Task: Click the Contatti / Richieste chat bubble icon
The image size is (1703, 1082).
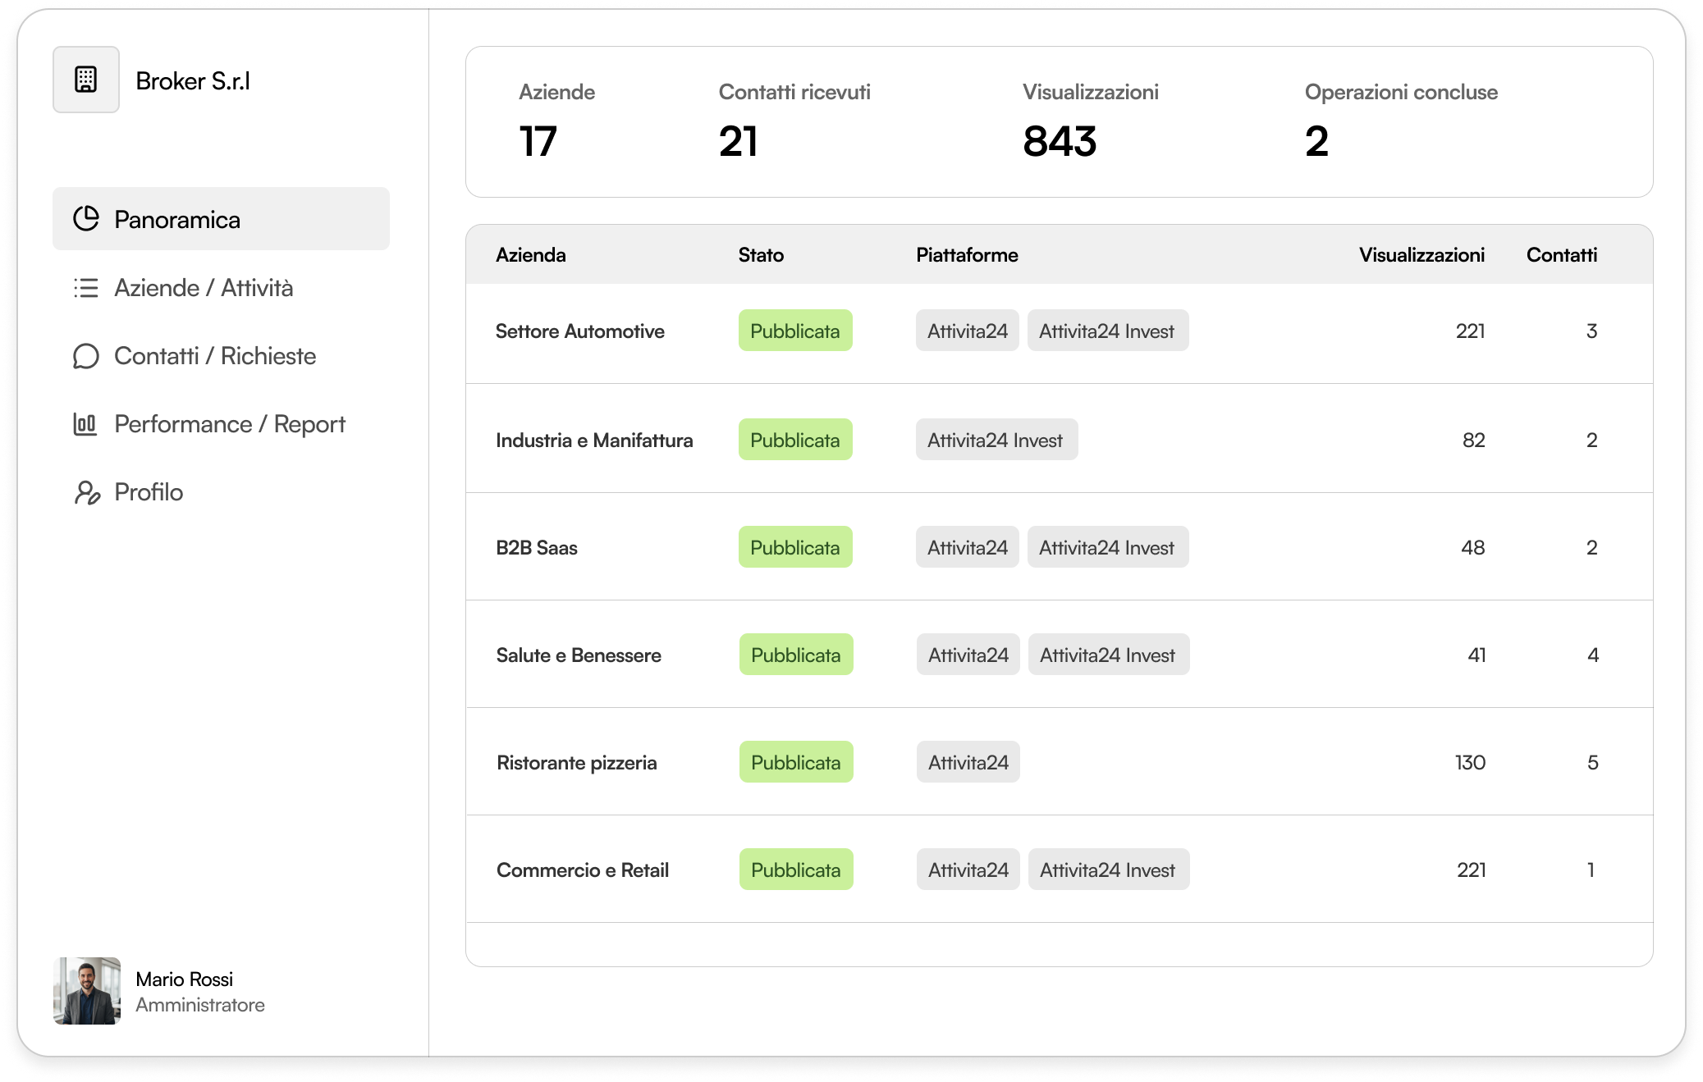Action: (86, 356)
